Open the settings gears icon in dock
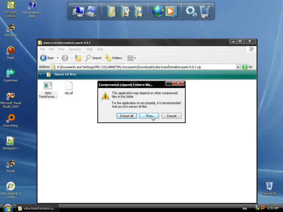This screenshot has height=212, width=283. [191, 11]
